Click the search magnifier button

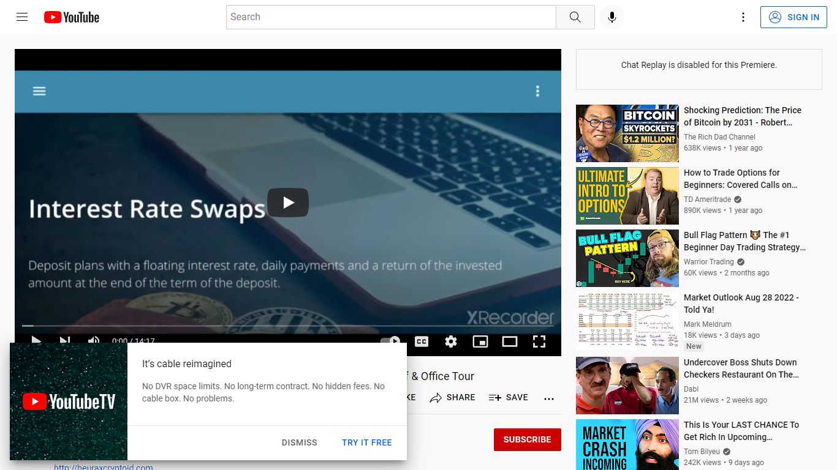tap(575, 17)
